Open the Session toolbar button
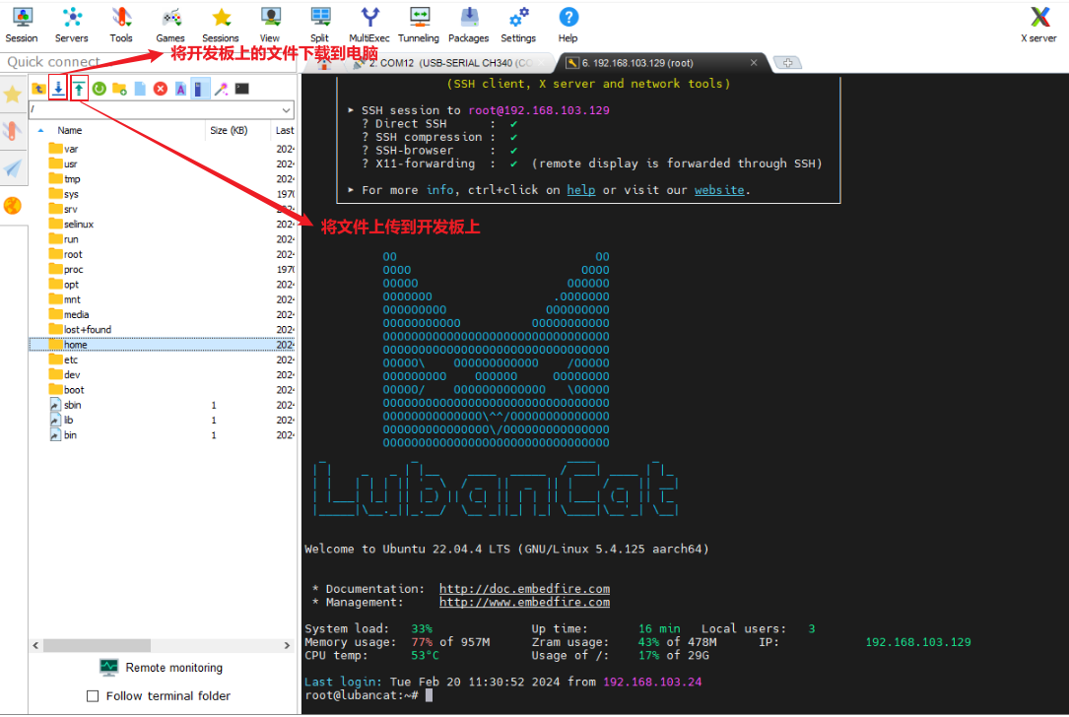 pyautogui.click(x=22, y=25)
